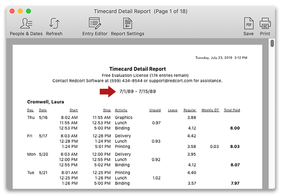Click the Tue 5/21 date cell
This screenshot has width=283, height=196.
(44, 173)
